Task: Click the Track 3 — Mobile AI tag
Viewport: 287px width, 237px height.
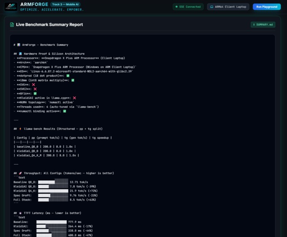Action: [x=65, y=5]
